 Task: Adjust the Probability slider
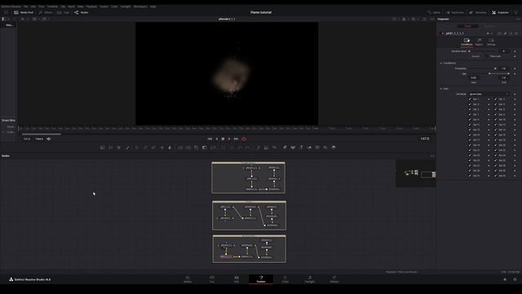[x=482, y=69]
